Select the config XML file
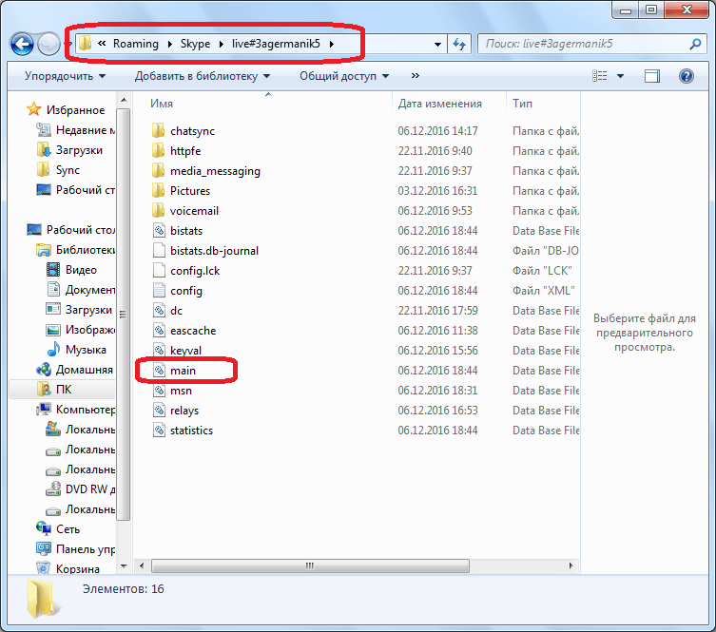 click(x=185, y=291)
